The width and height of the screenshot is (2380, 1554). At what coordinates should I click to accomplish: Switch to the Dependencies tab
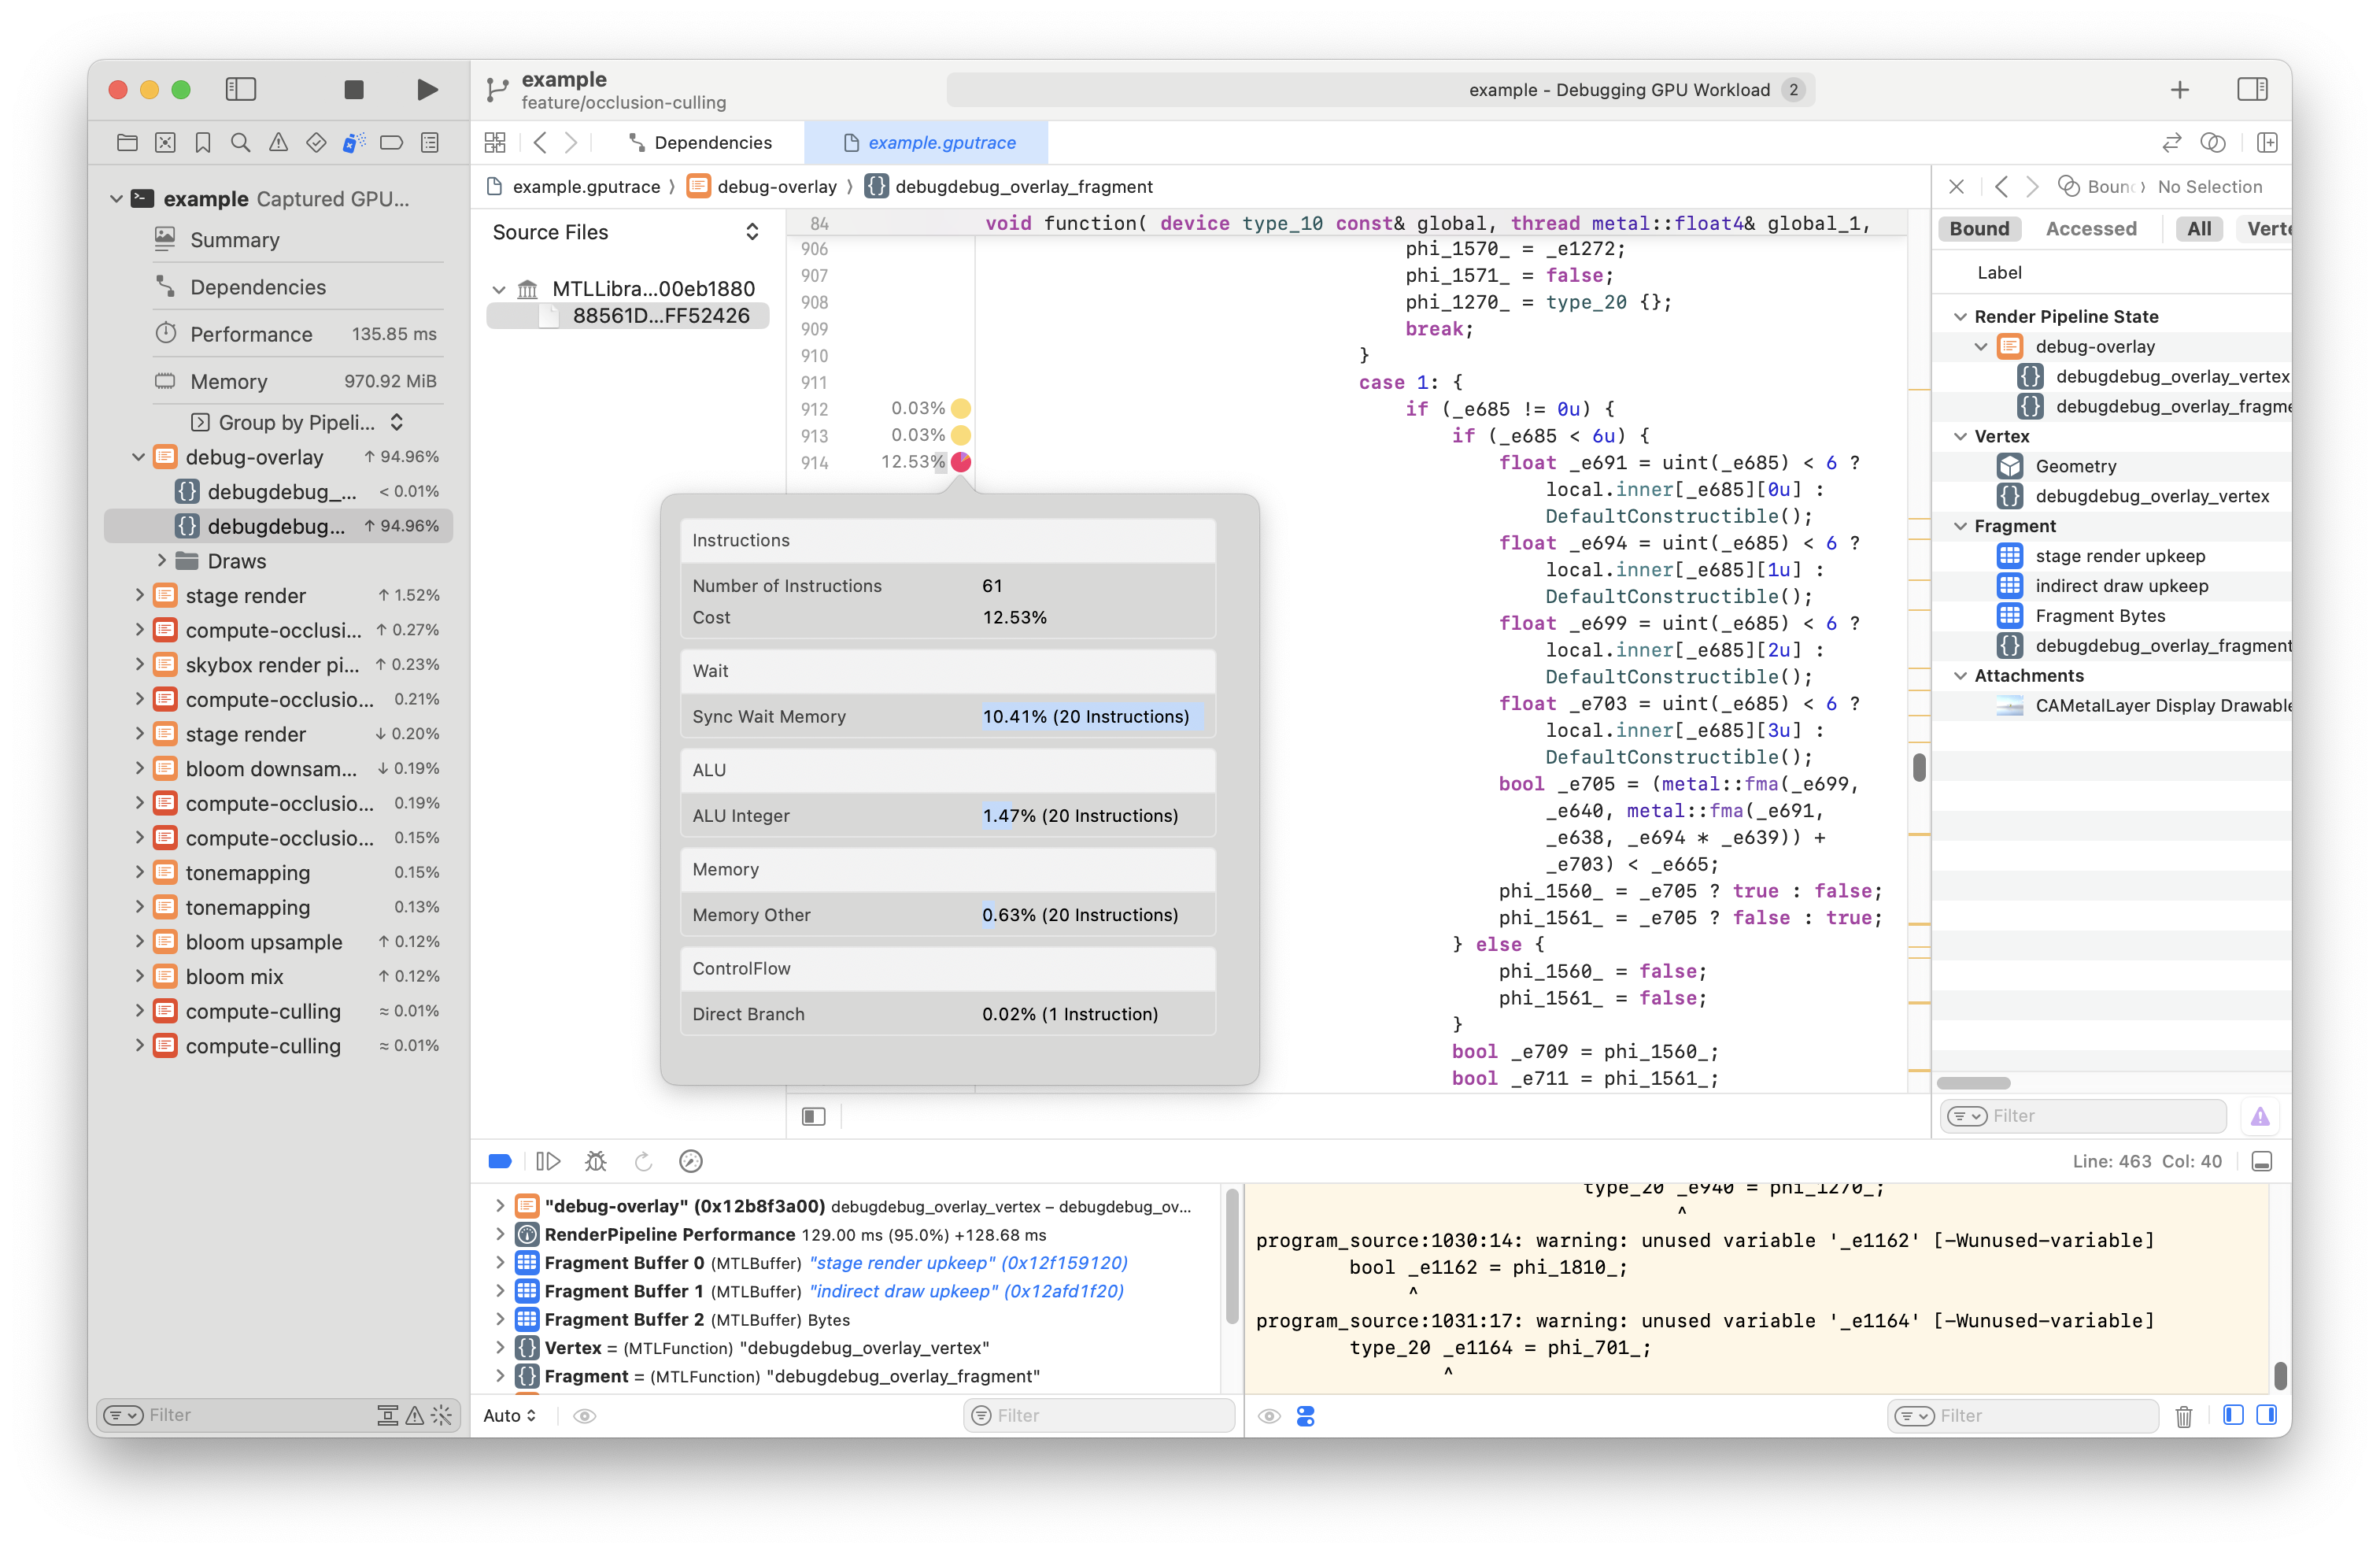tap(700, 143)
